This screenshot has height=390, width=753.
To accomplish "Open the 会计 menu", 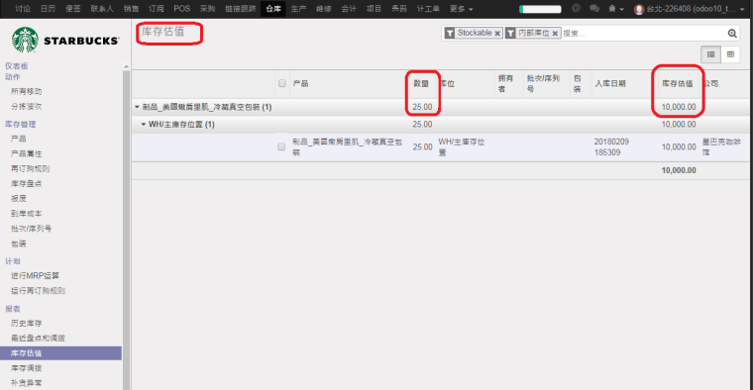I will pyautogui.click(x=349, y=9).
